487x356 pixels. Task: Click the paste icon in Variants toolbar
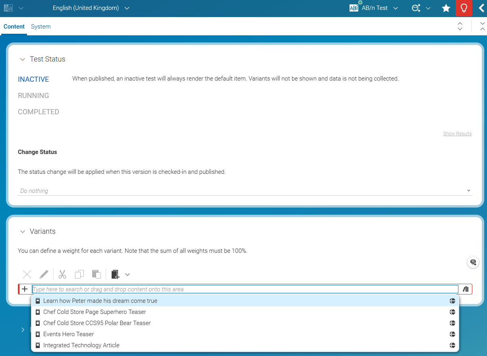point(96,274)
